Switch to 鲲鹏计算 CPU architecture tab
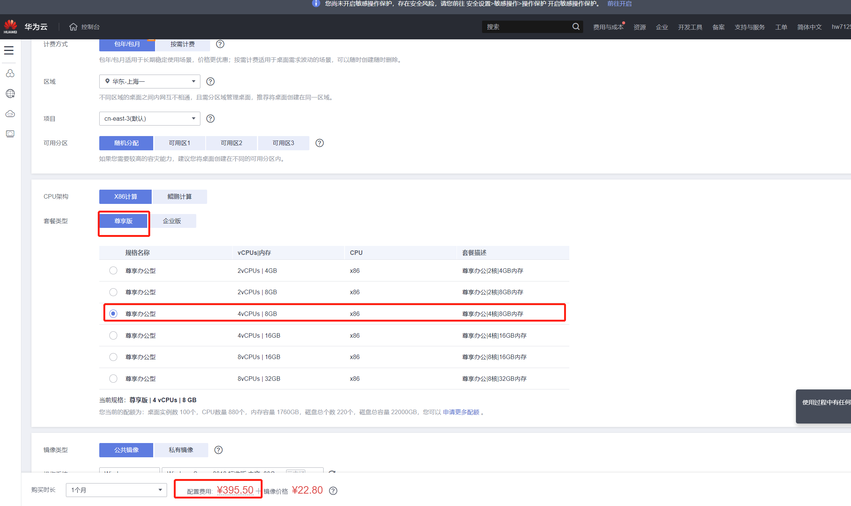Viewport: 851px width, 506px height. click(x=180, y=197)
